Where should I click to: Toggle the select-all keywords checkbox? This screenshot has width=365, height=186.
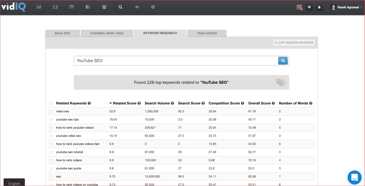click(51, 104)
